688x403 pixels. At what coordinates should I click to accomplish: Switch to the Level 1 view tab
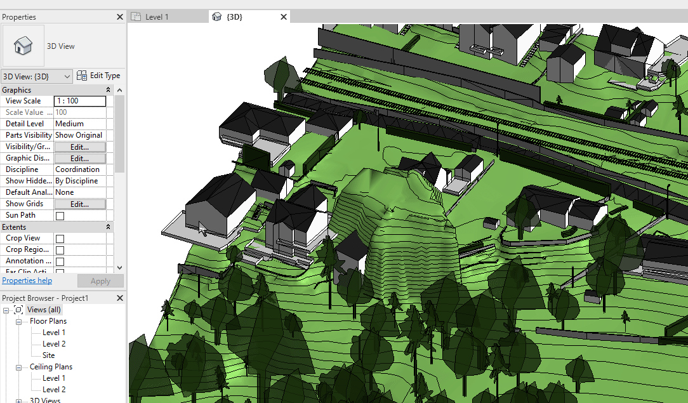coord(168,17)
